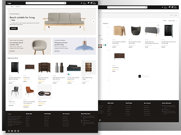Open the Rico Lounge Chair product image

(136, 31)
